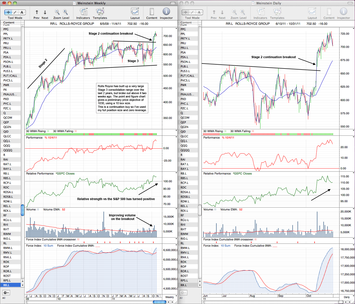Select the text annotation tool in Daily window
This screenshot has width=355, height=304.
click(x=199, y=12)
